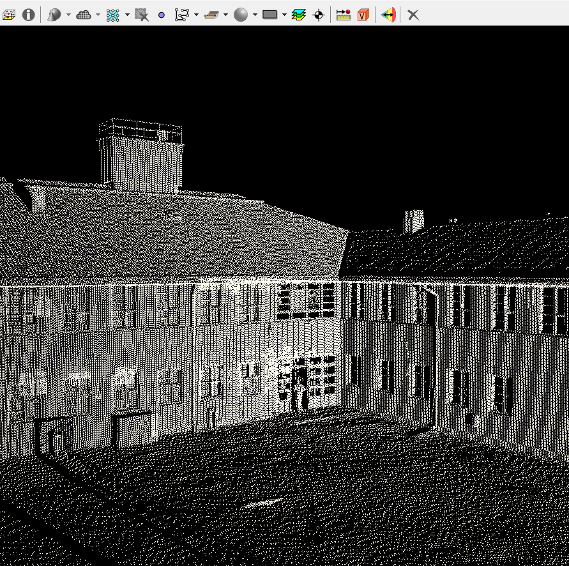The width and height of the screenshot is (569, 566).
Task: Select the blue circle point tool
Action: pos(161,15)
